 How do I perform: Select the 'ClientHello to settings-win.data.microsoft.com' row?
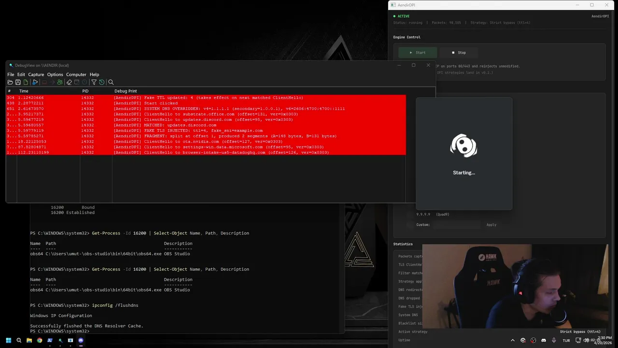206,147
